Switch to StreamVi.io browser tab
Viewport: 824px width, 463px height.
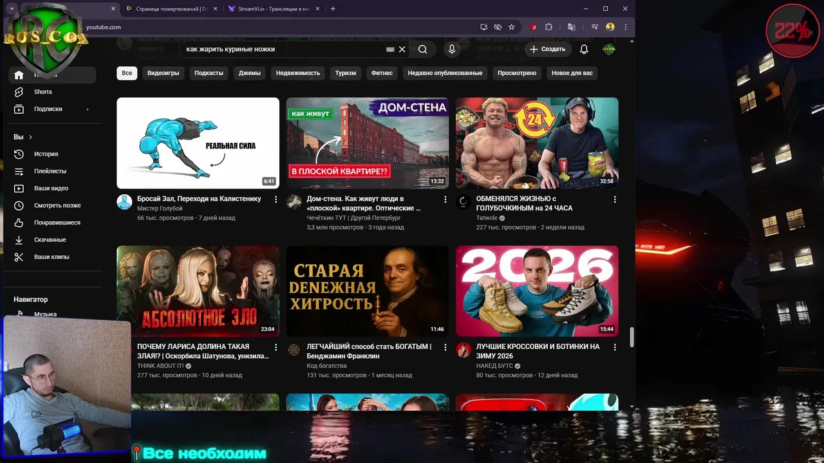pyautogui.click(x=274, y=9)
